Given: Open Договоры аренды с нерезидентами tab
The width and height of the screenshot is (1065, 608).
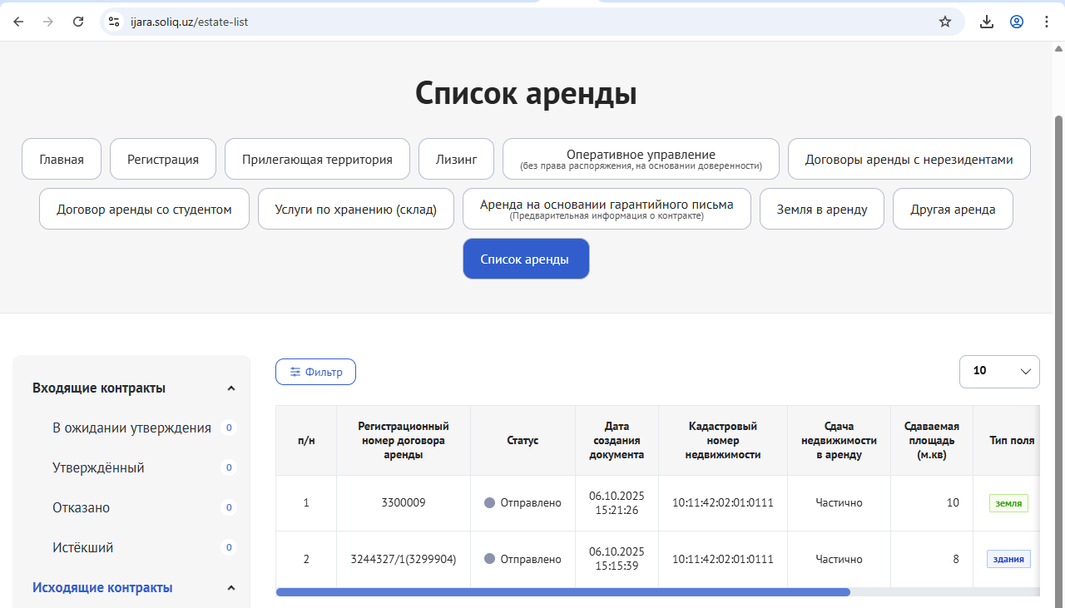Looking at the screenshot, I should pos(909,159).
